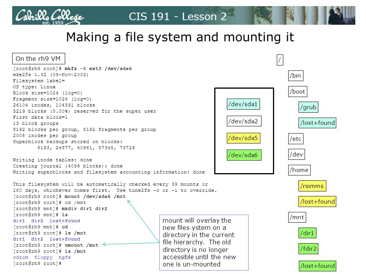Click the 'mkfs -t ext3 /dev/sda6' command
366x274 pixels.
click(x=98, y=68)
